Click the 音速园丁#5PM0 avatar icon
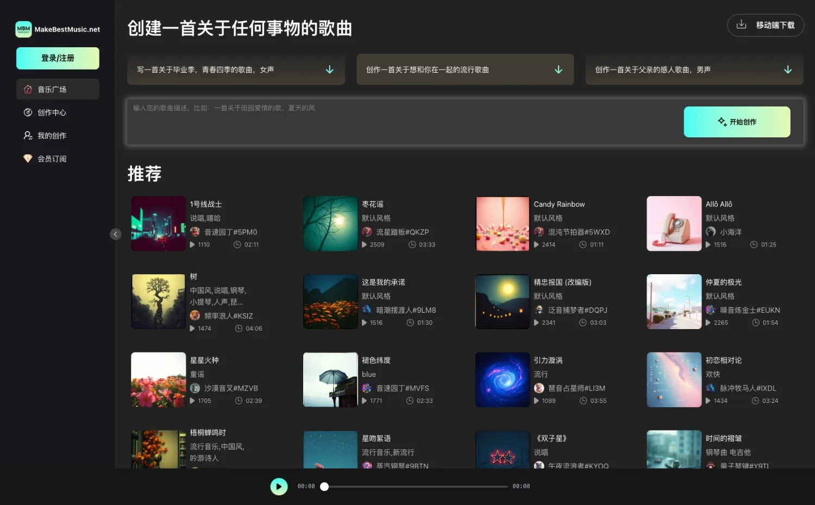Screen dimensions: 815x505 (195, 232)
